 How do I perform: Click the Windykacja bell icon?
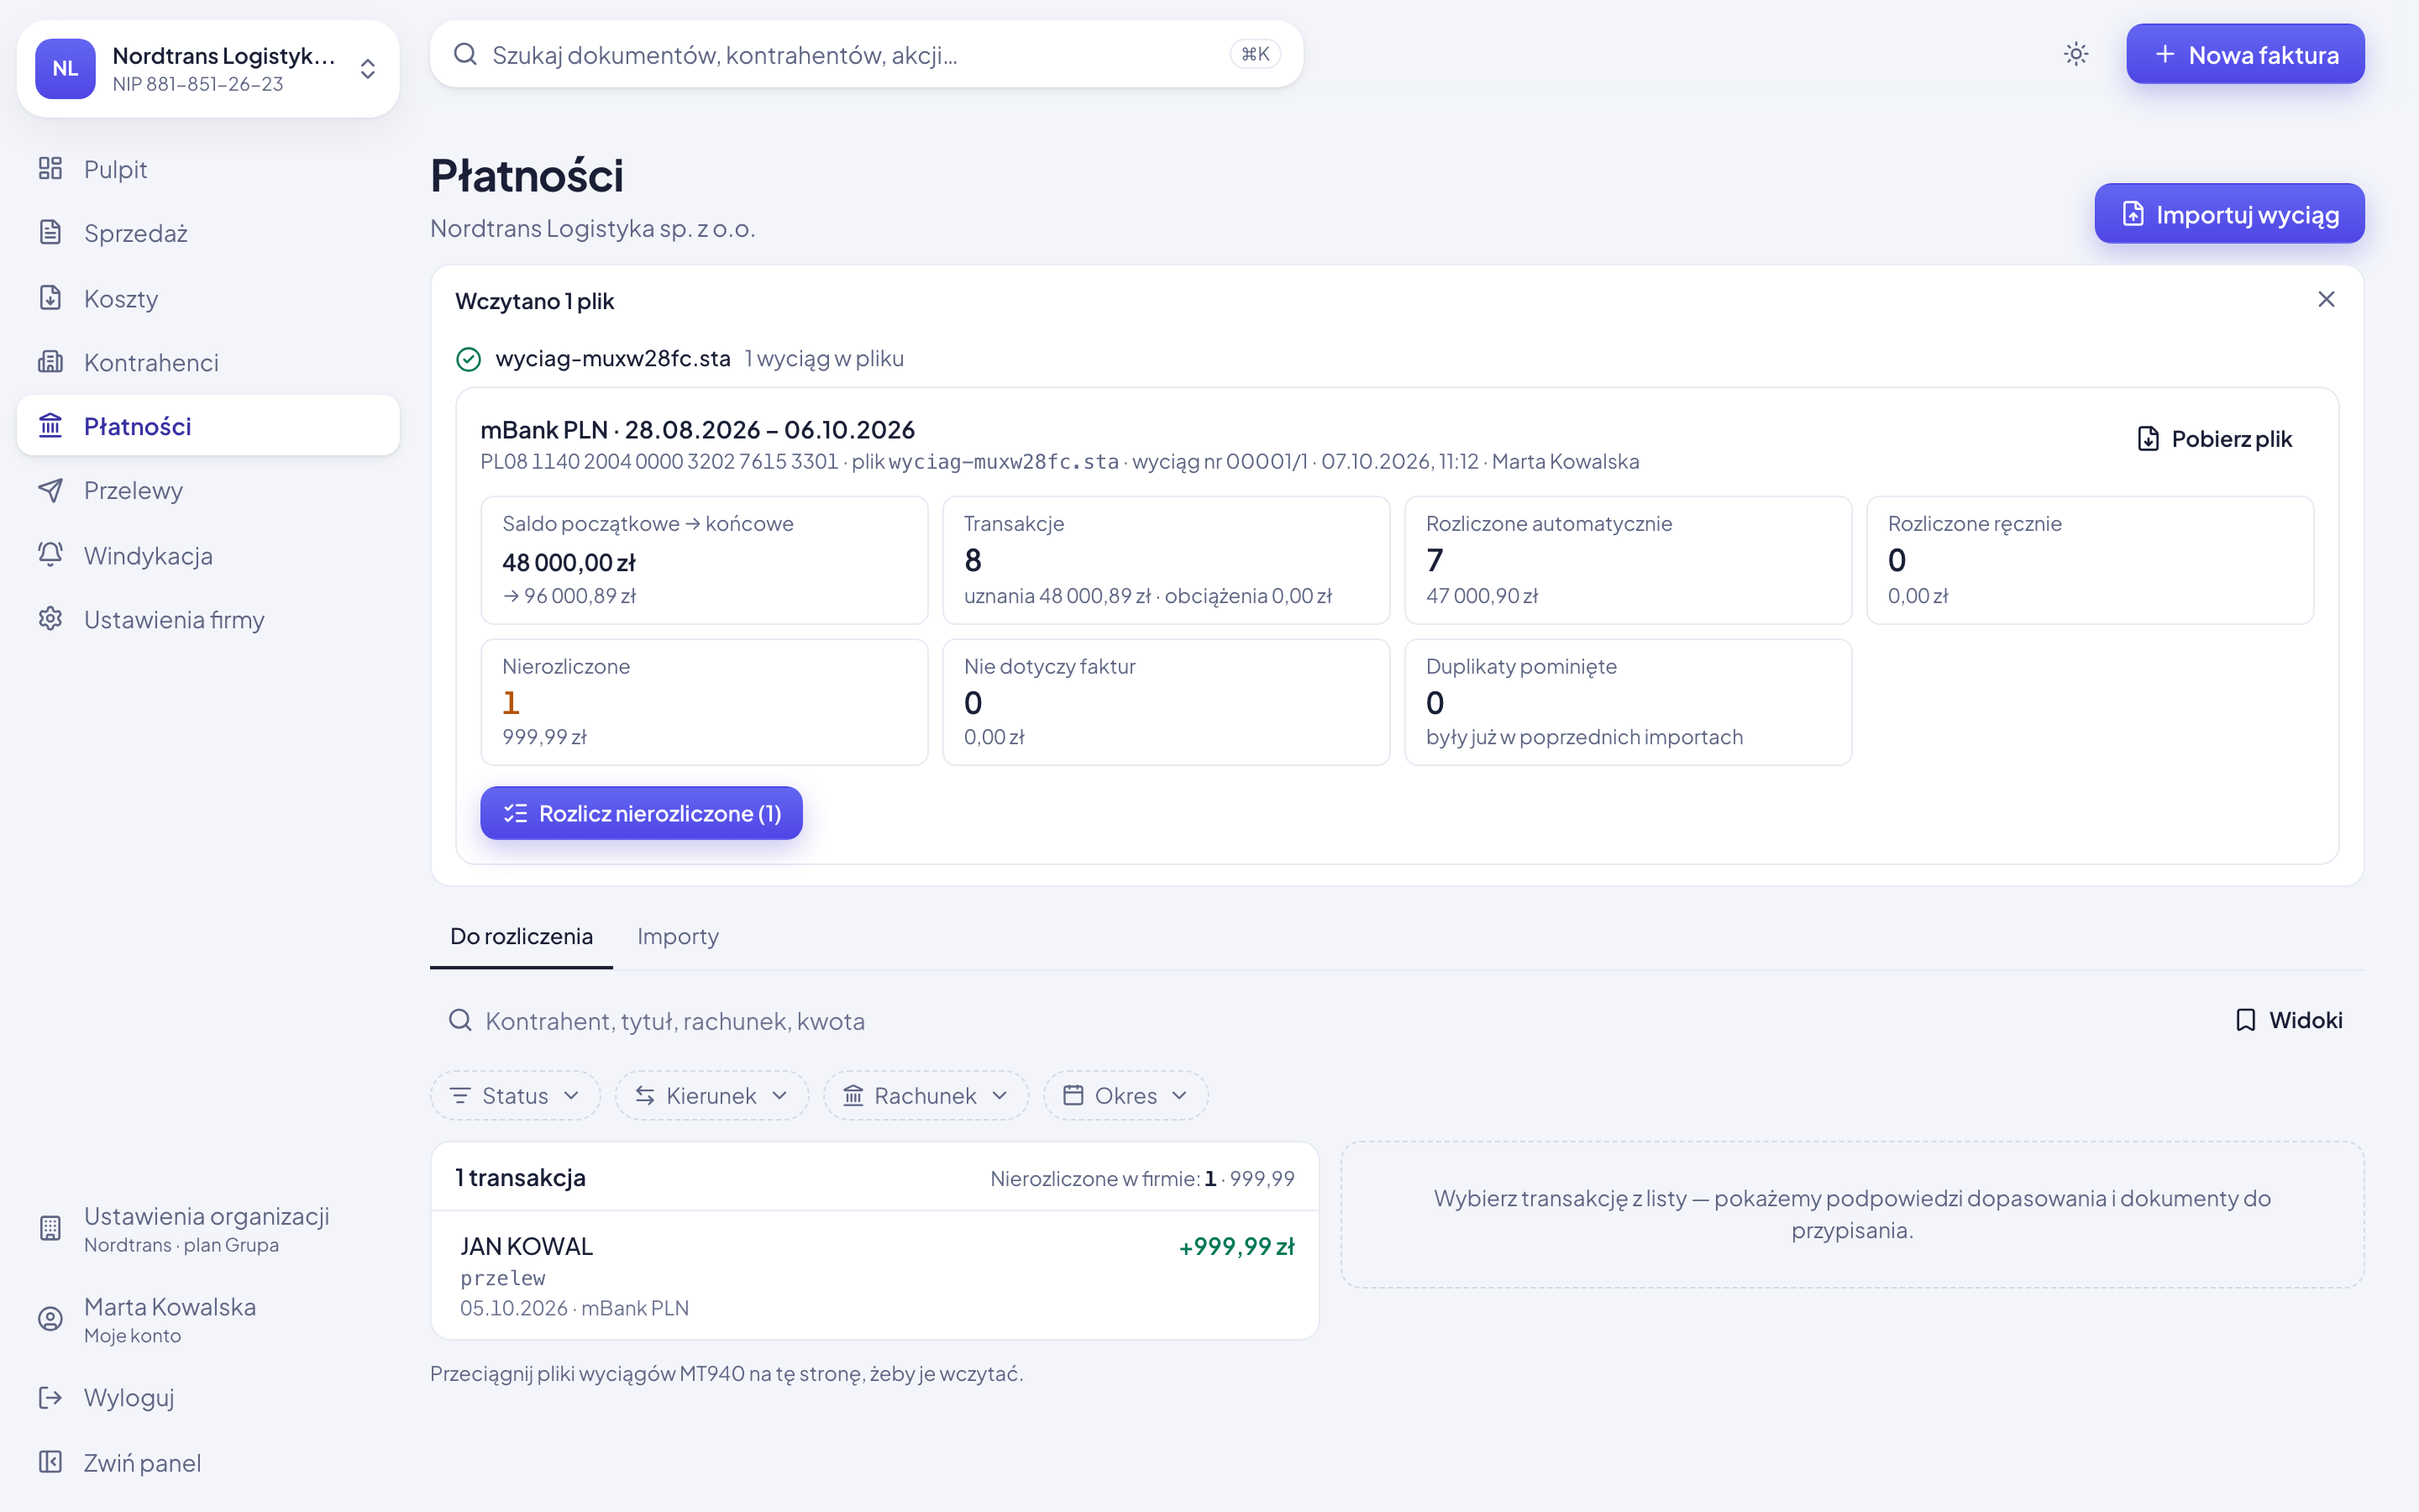pyautogui.click(x=50, y=555)
